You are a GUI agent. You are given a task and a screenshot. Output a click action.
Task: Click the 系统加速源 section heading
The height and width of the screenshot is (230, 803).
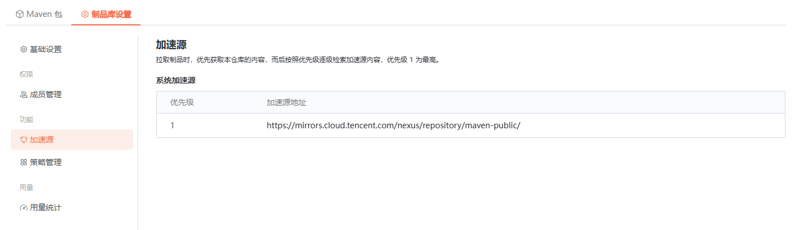click(x=176, y=80)
